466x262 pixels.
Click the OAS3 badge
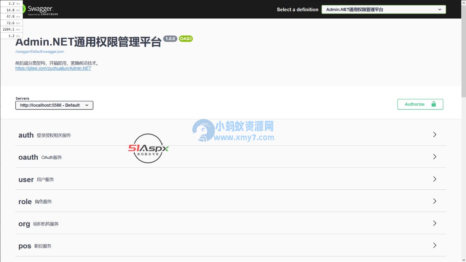click(186, 39)
